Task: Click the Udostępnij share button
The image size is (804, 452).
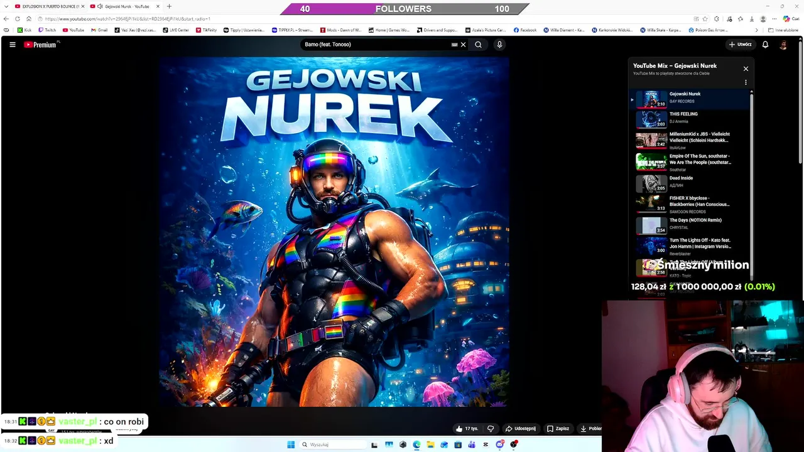Action: 521,429
